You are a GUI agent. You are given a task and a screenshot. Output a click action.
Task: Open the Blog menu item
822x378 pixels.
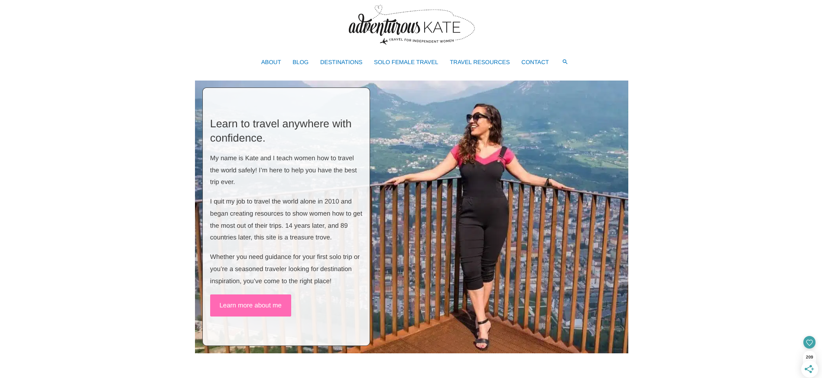[x=300, y=62]
